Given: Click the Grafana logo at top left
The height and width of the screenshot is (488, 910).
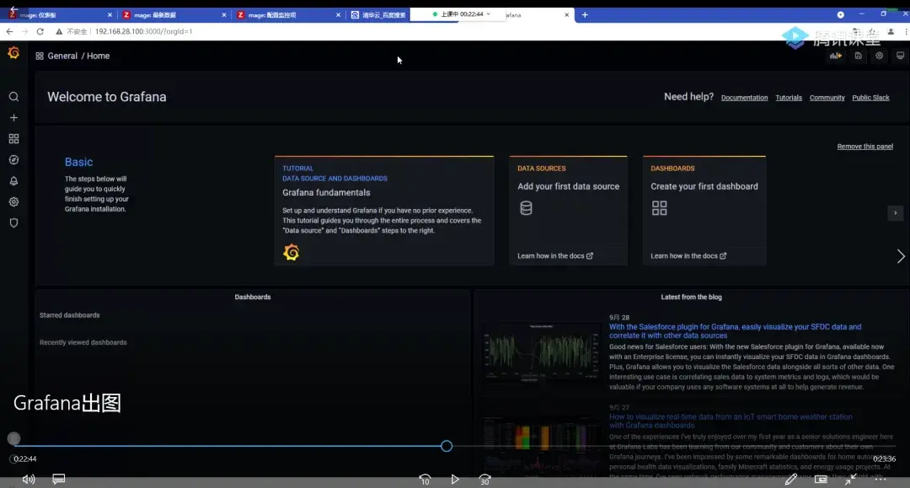Looking at the screenshot, I should [x=13, y=52].
